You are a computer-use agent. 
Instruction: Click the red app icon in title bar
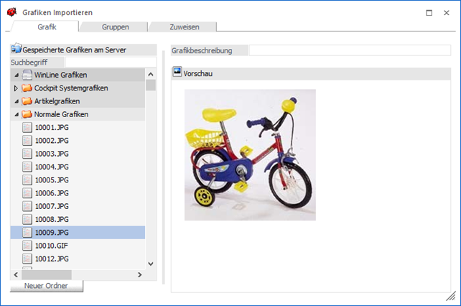pos(11,12)
